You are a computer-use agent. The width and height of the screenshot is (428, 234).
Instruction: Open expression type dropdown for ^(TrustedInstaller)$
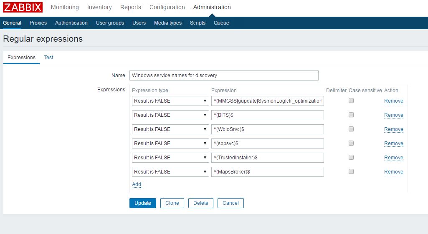click(170, 158)
